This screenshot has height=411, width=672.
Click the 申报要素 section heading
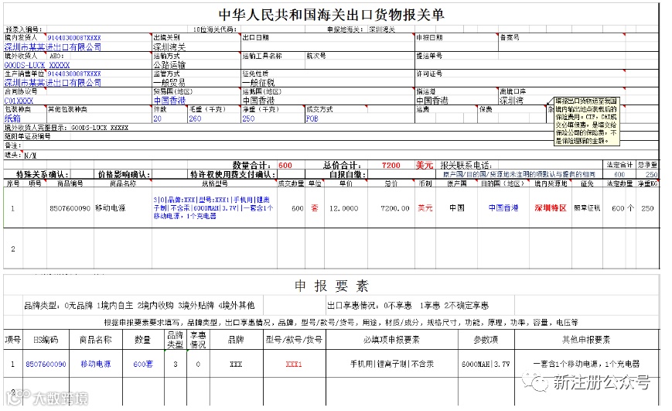[331, 286]
